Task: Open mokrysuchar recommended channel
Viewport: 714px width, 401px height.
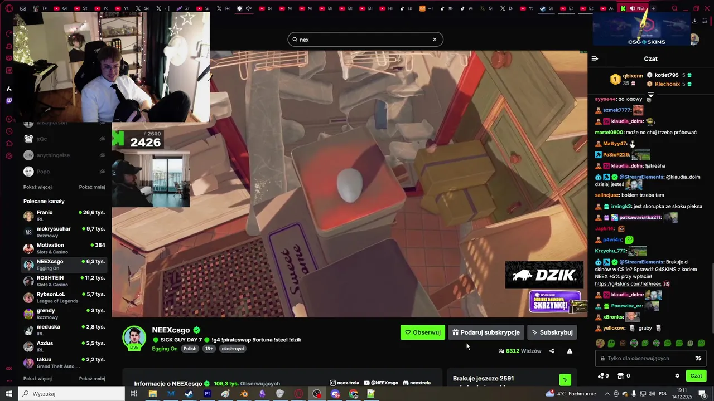Action: (64, 232)
